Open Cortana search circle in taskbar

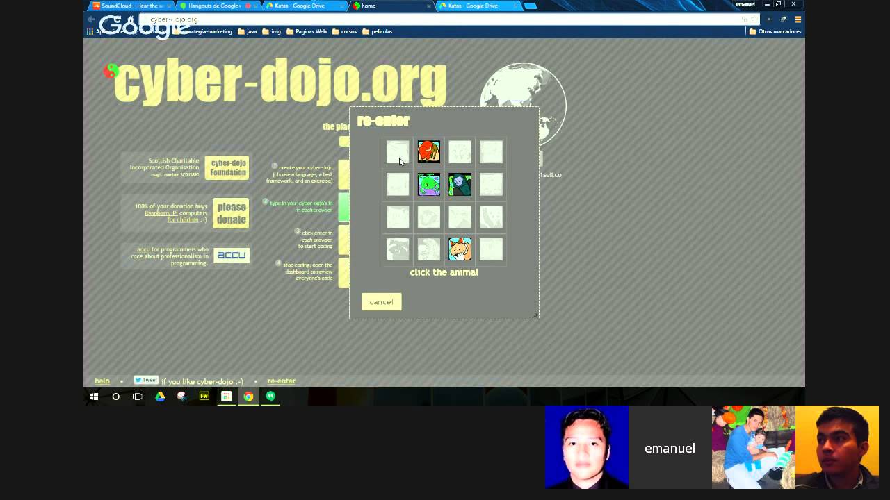coord(115,397)
